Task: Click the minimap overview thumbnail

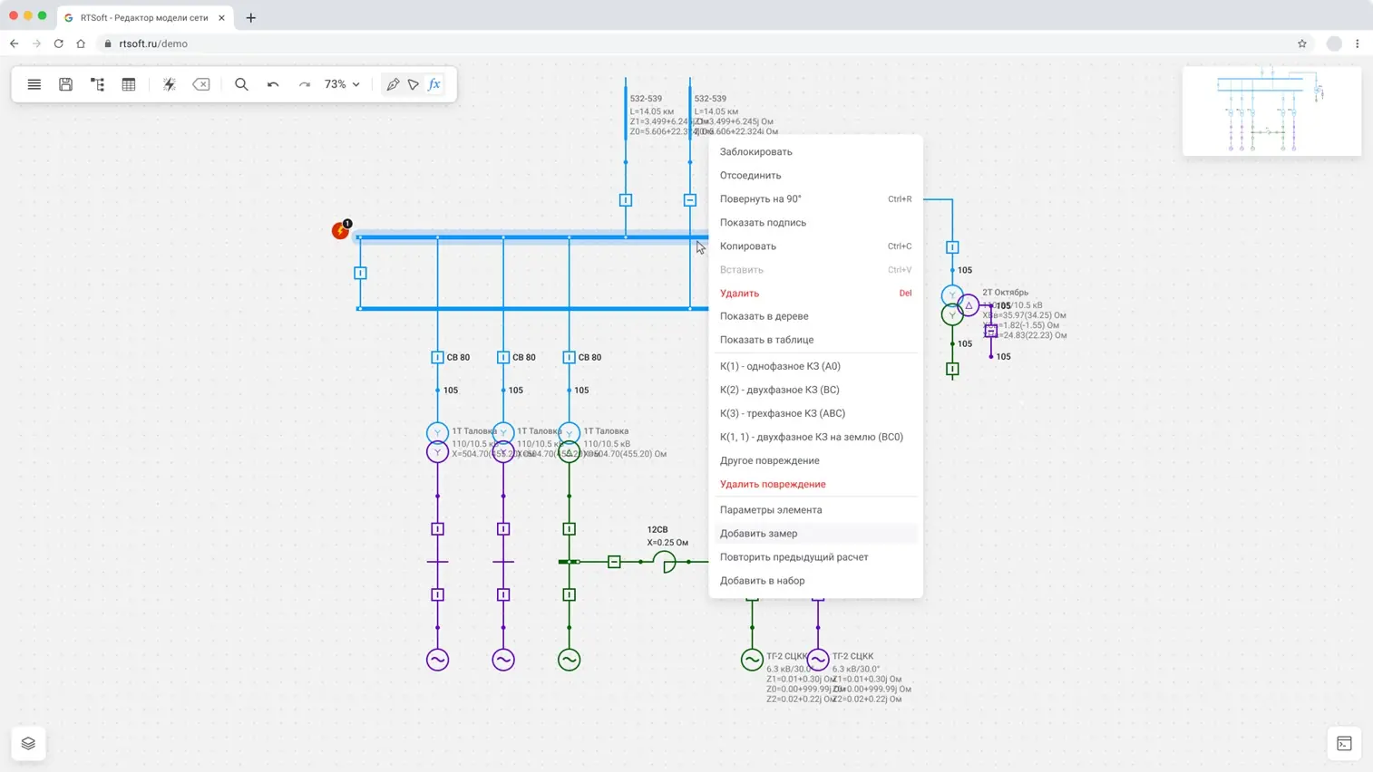Action: click(1271, 111)
